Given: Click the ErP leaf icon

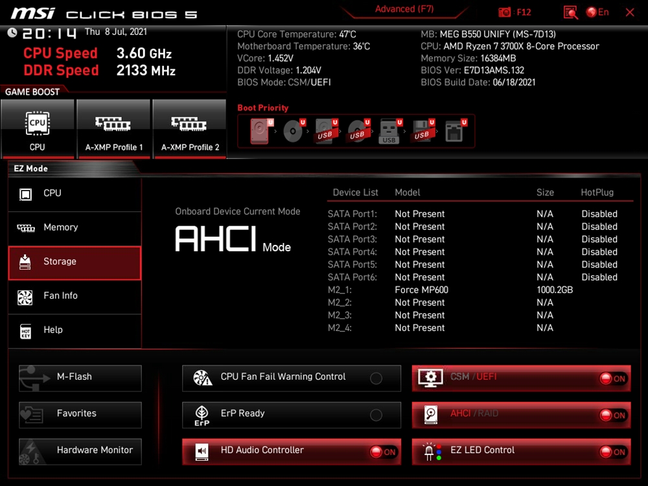Looking at the screenshot, I should [202, 415].
